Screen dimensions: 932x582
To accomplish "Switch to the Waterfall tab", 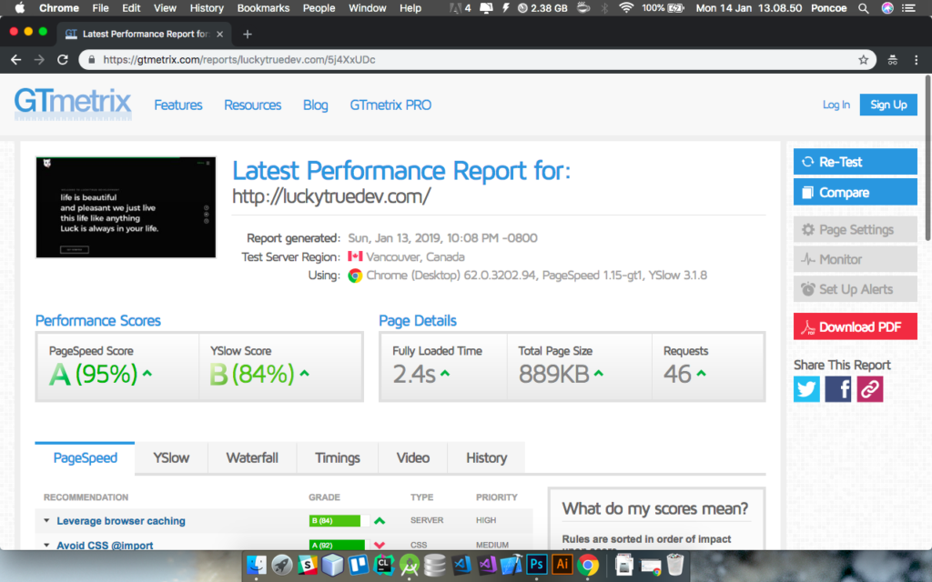I will [x=252, y=458].
